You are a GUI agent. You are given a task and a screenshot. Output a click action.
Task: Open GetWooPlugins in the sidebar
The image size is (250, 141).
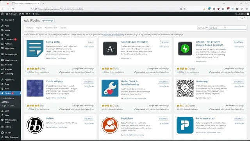click(x=11, y=54)
